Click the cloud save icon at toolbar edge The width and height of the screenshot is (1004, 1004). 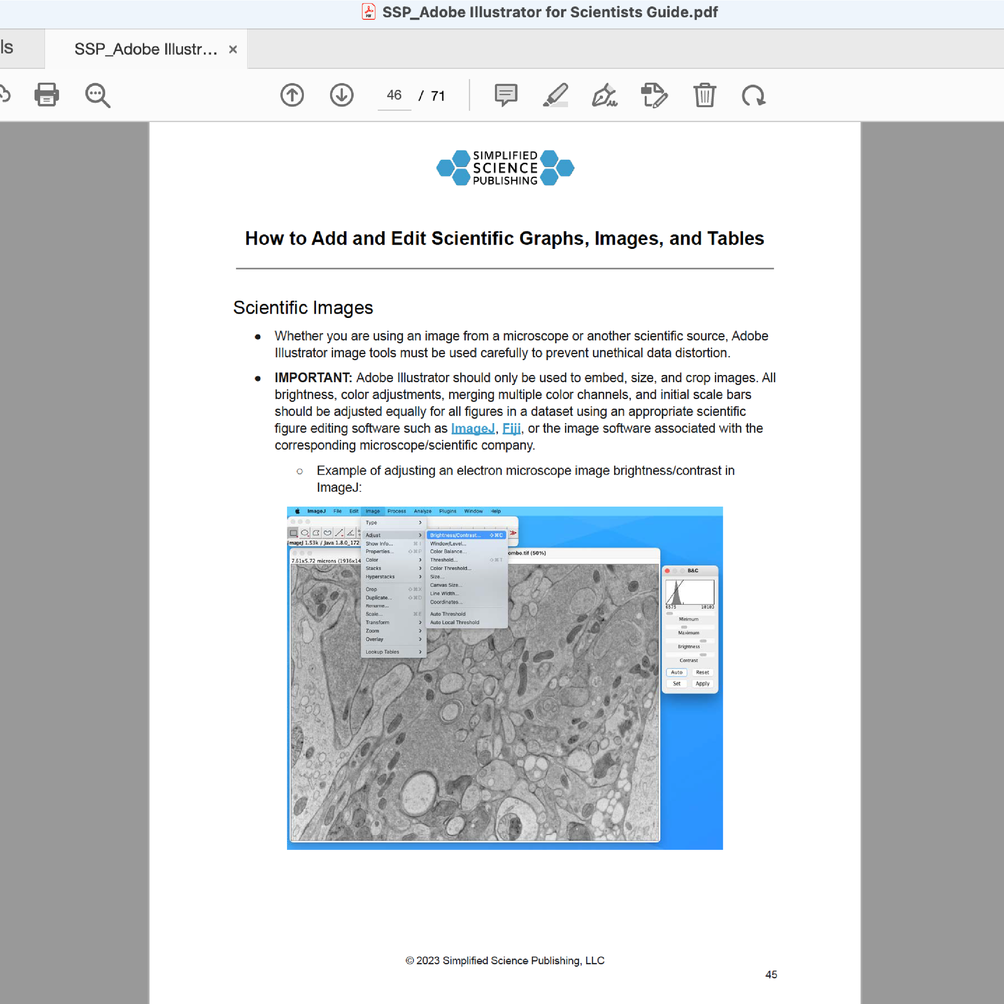4,95
